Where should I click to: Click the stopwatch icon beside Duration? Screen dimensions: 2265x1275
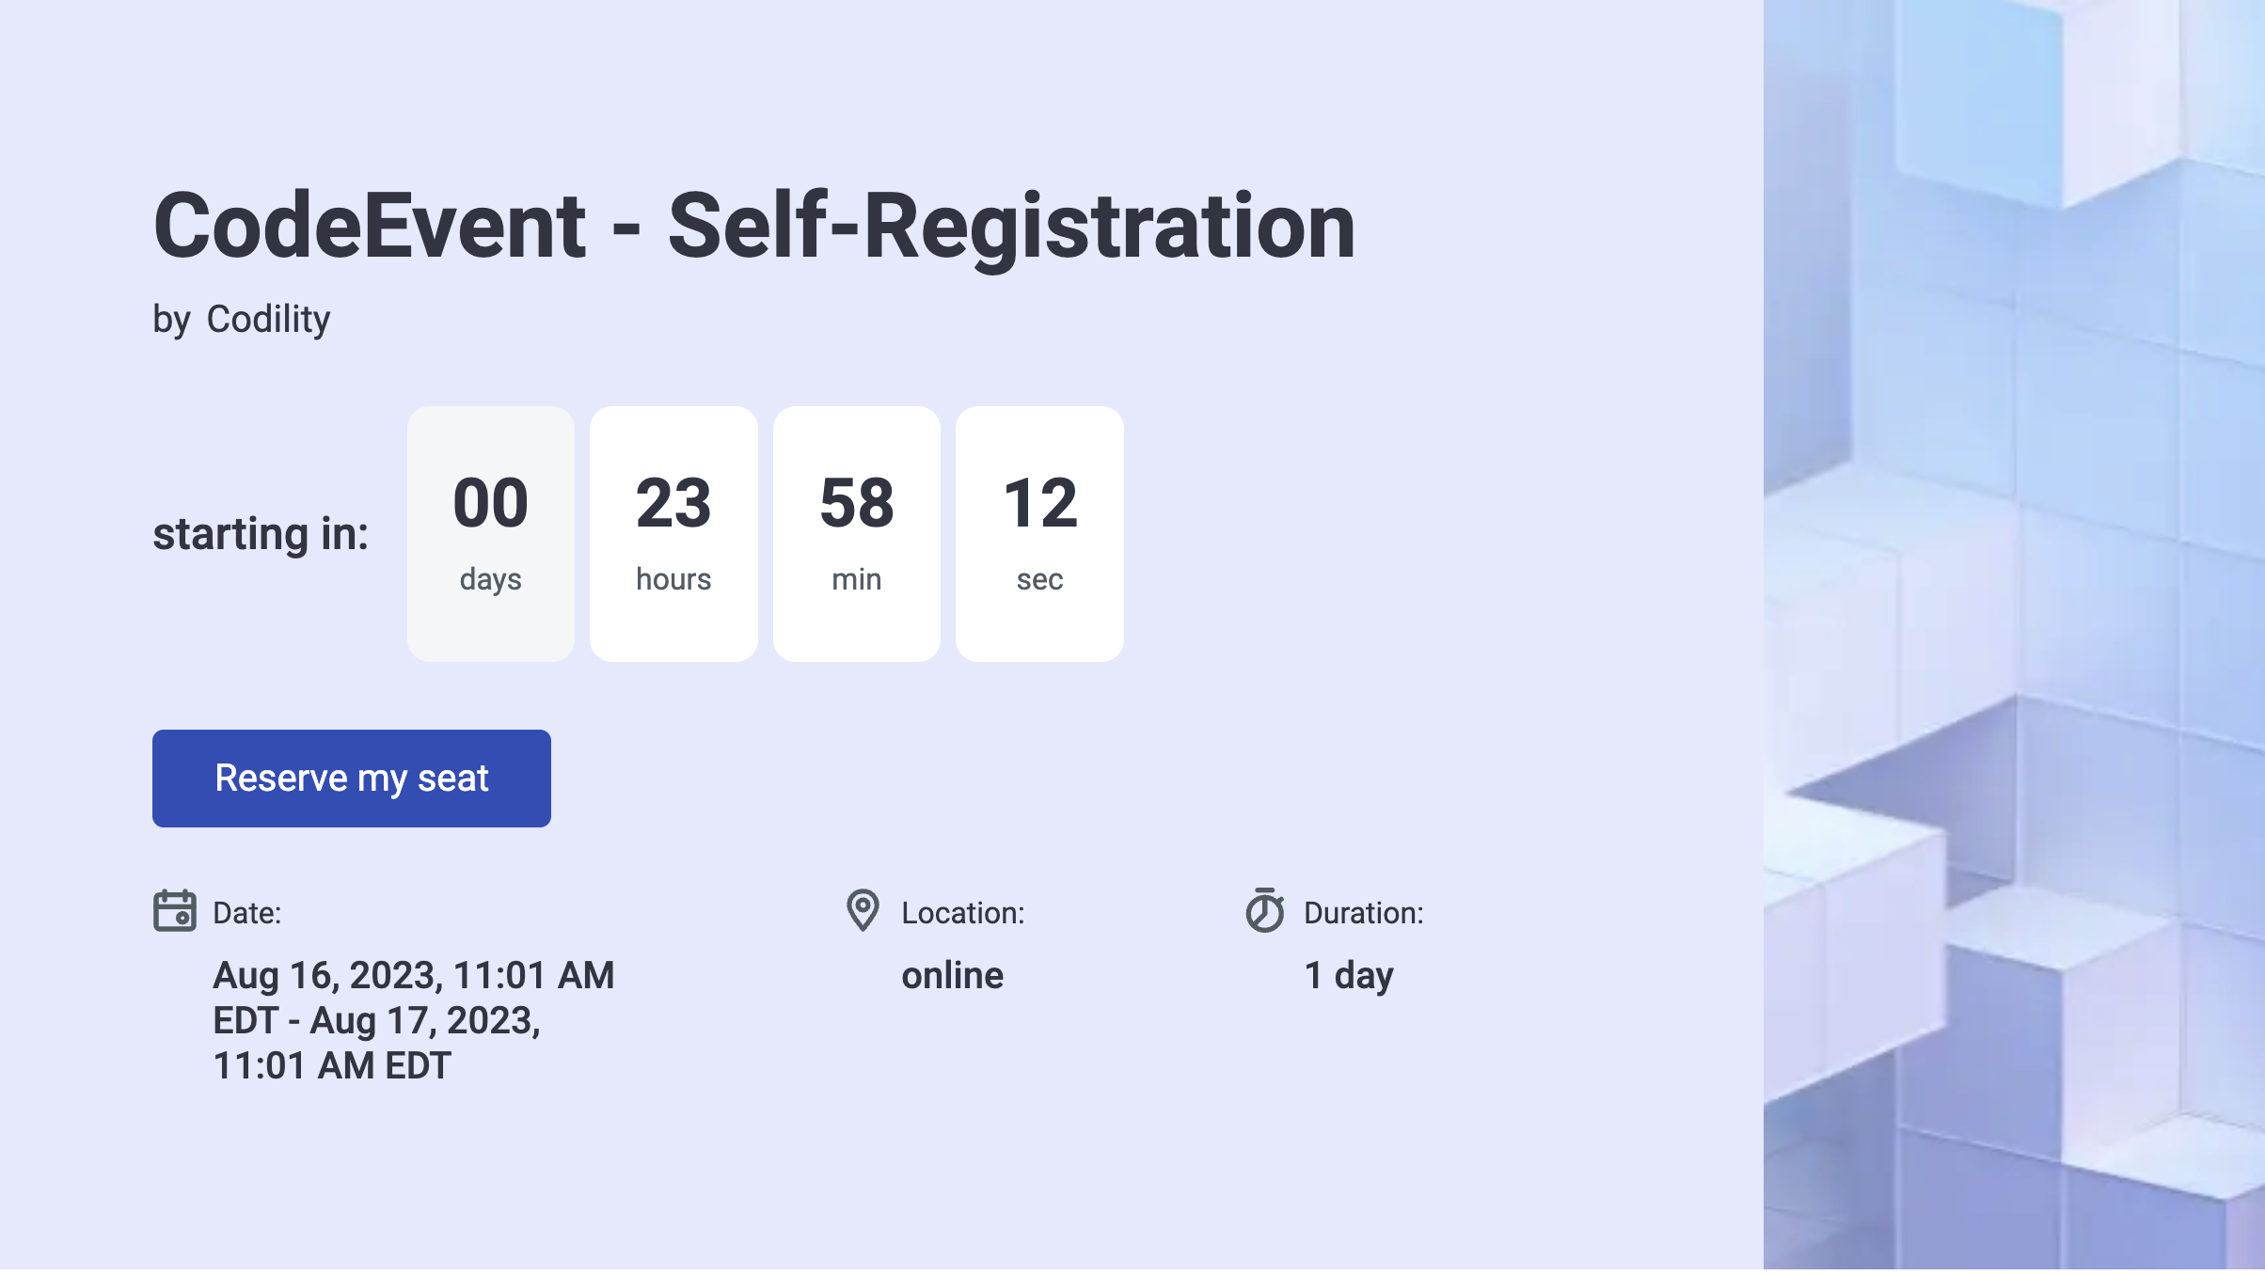pyautogui.click(x=1265, y=910)
